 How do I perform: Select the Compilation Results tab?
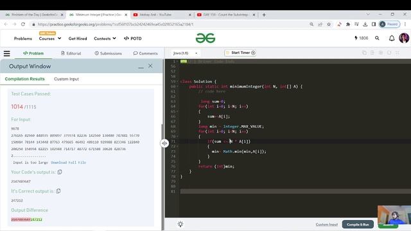click(24, 79)
